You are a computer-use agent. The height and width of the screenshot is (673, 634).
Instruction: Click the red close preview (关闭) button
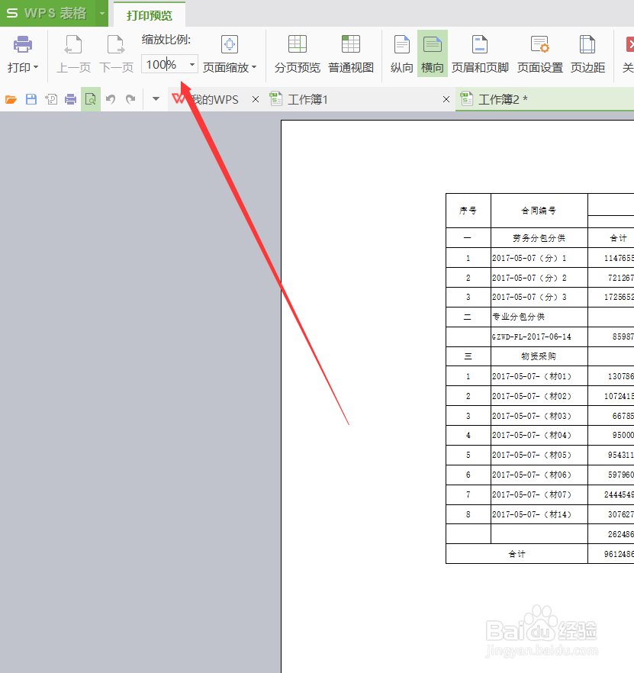tap(629, 53)
